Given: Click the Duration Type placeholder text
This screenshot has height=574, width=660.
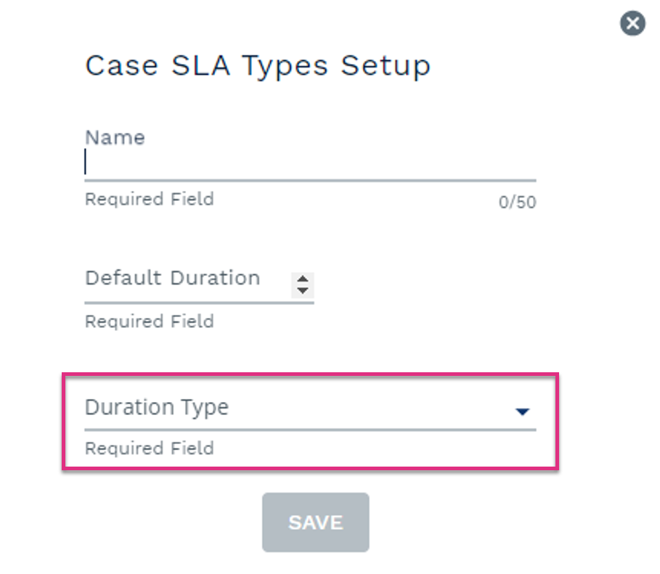Looking at the screenshot, I should tap(157, 408).
